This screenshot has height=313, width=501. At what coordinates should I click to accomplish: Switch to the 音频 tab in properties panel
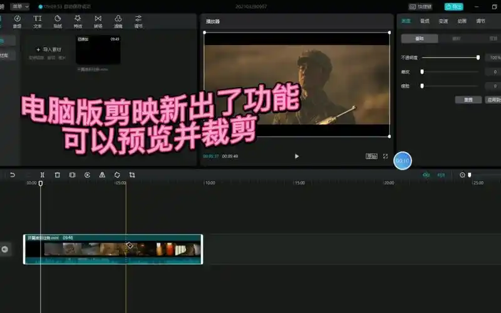point(425,21)
